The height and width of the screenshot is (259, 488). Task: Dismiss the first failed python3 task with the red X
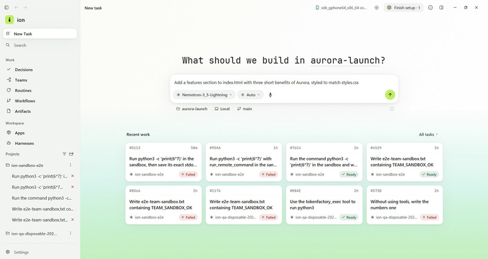point(73,176)
